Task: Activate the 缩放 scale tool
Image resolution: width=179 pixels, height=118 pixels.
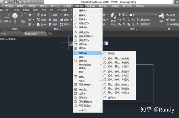Action: (53, 24)
